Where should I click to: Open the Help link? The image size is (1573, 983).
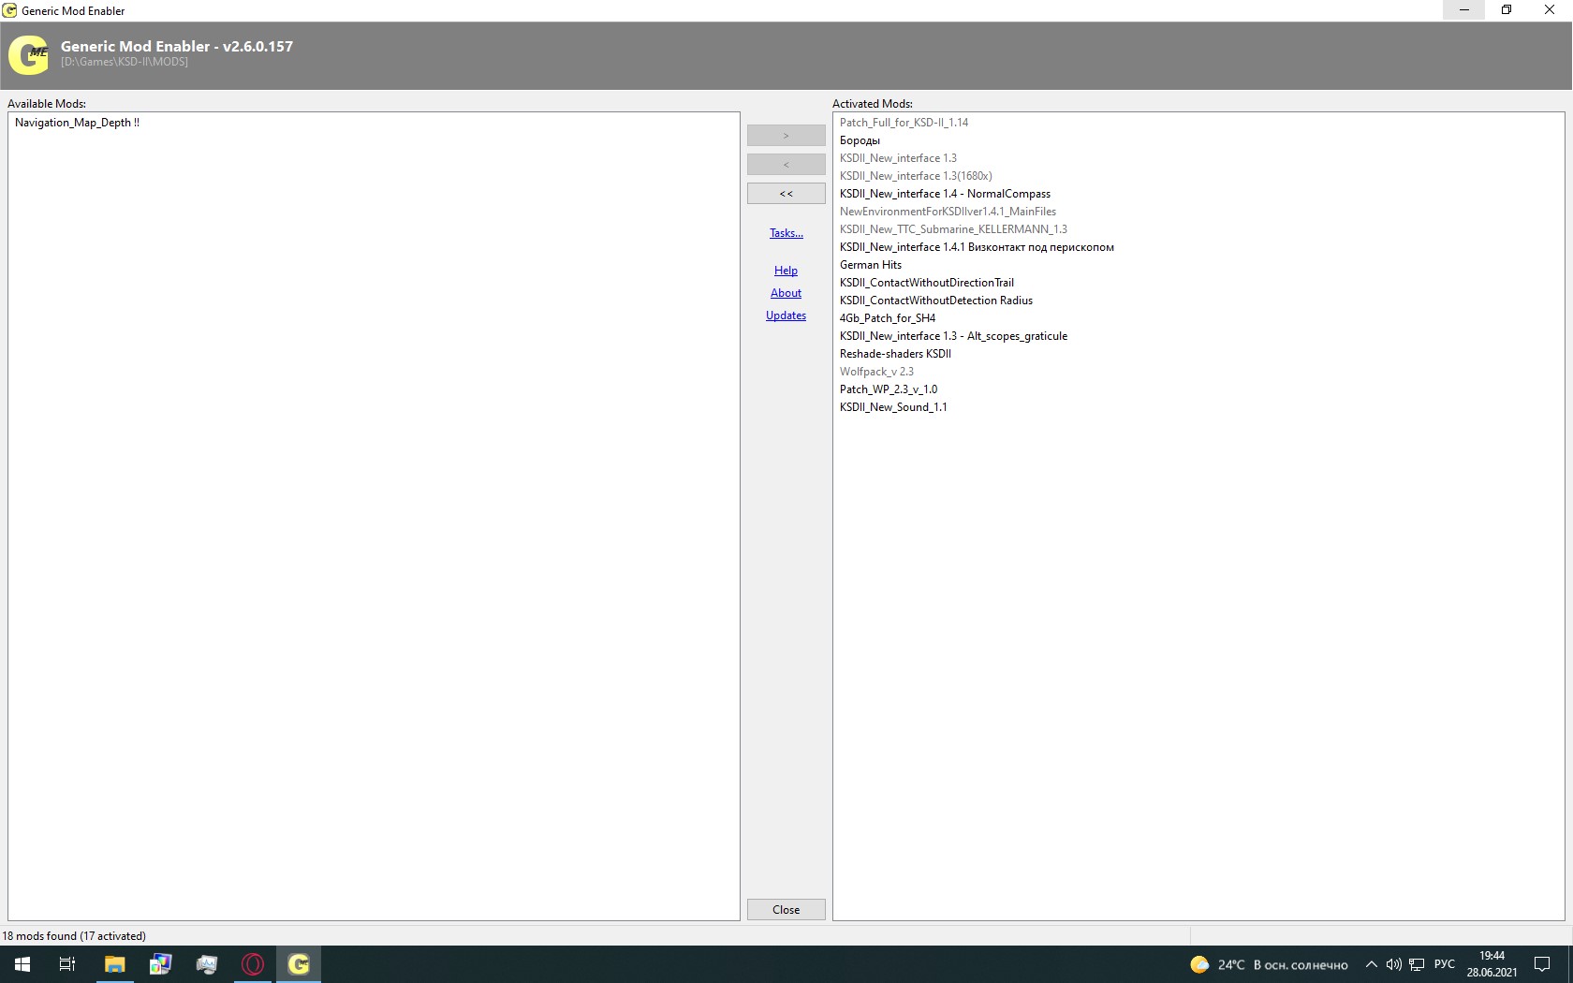coord(786,271)
